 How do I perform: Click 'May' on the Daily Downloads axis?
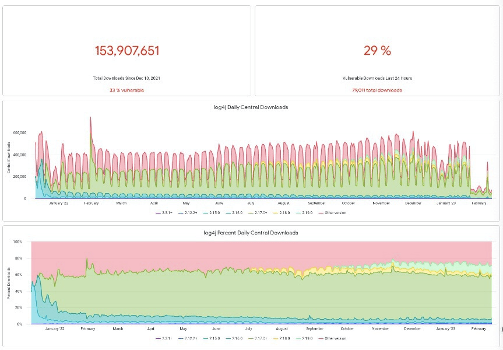(186, 203)
